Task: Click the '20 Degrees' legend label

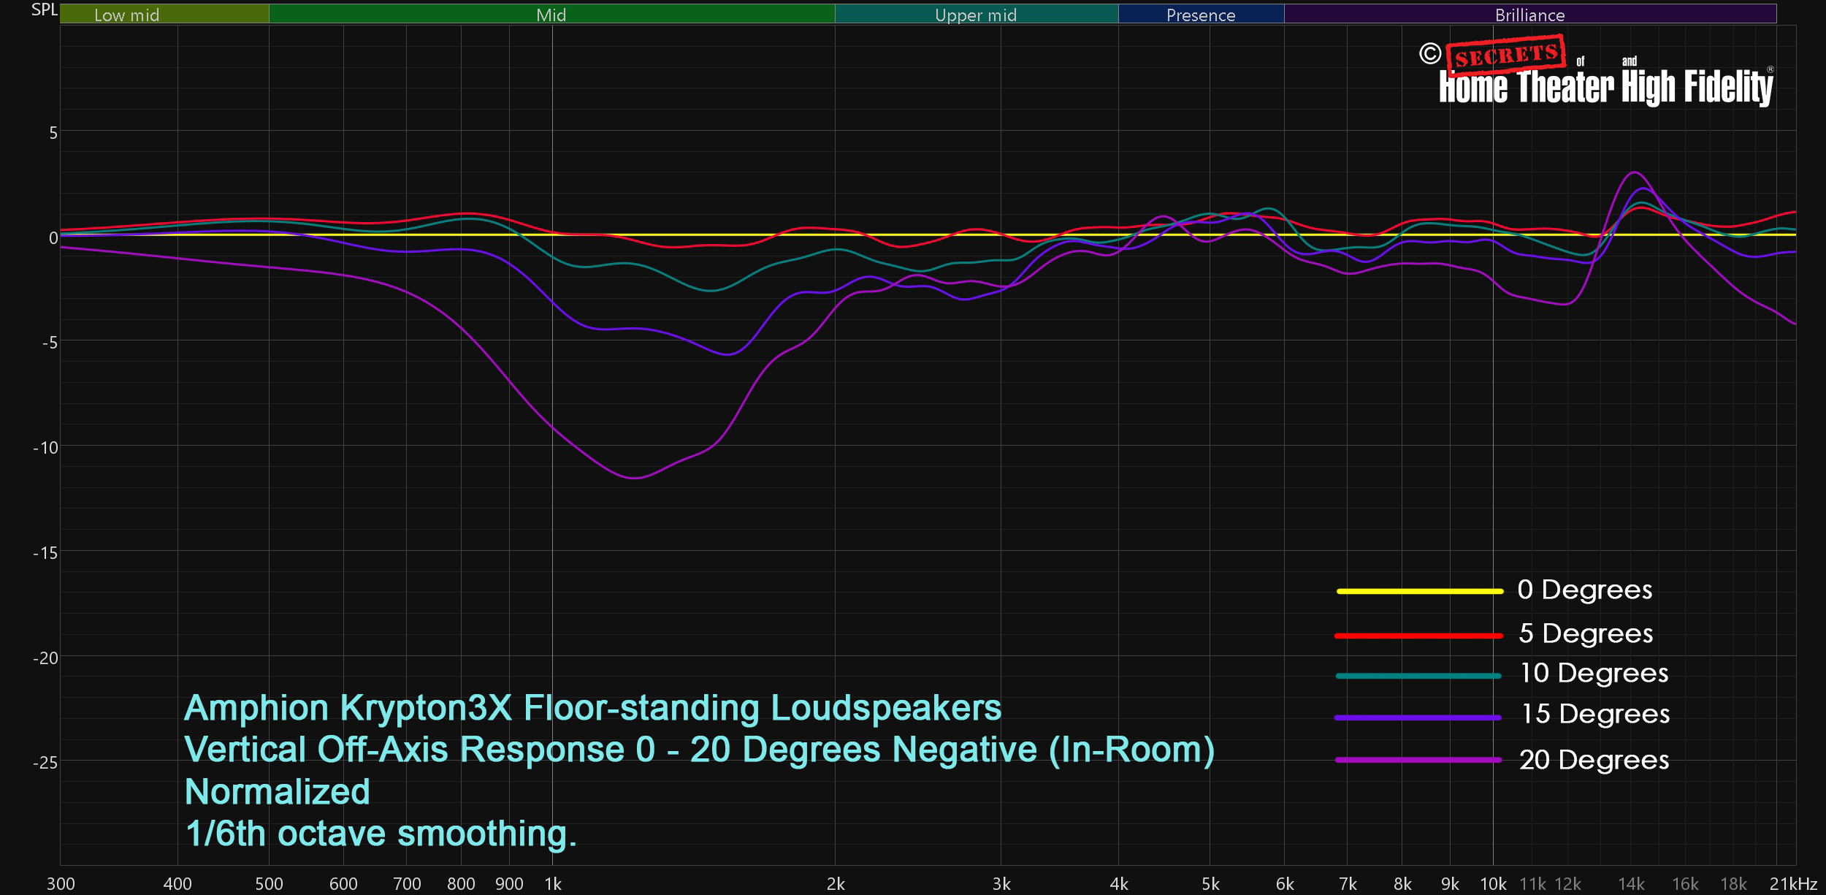Action: [x=1594, y=760]
